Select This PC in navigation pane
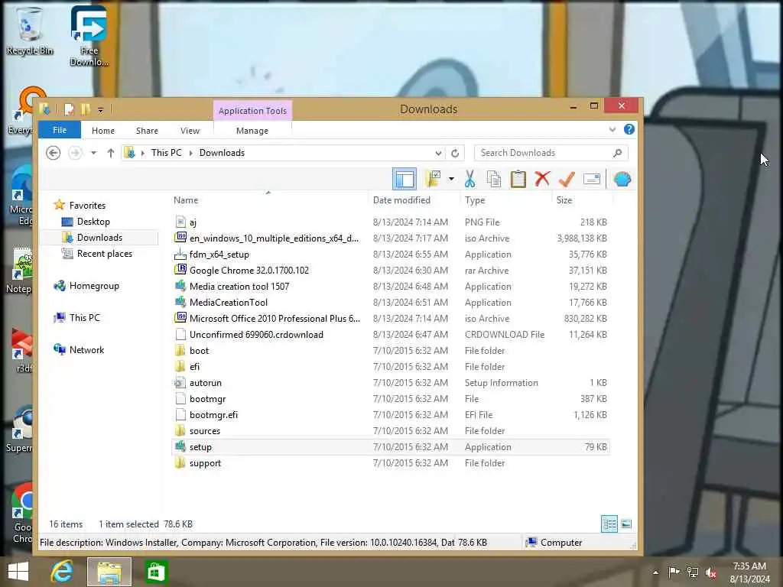 (84, 317)
